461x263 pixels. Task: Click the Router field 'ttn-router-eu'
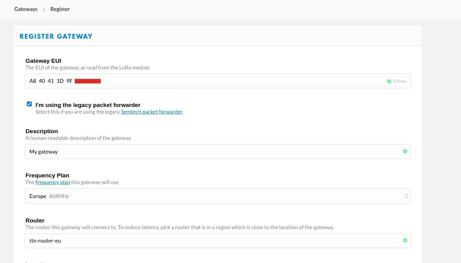tap(218, 241)
